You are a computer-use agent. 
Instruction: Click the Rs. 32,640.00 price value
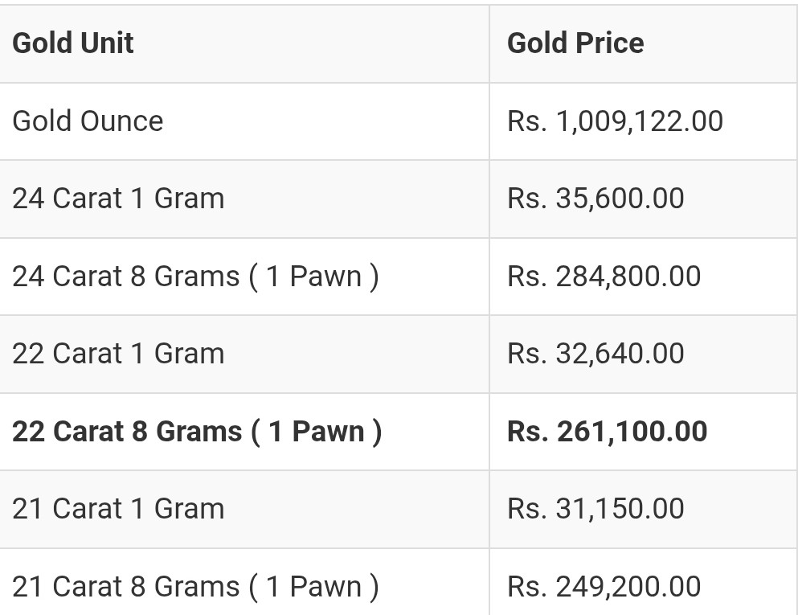click(595, 354)
